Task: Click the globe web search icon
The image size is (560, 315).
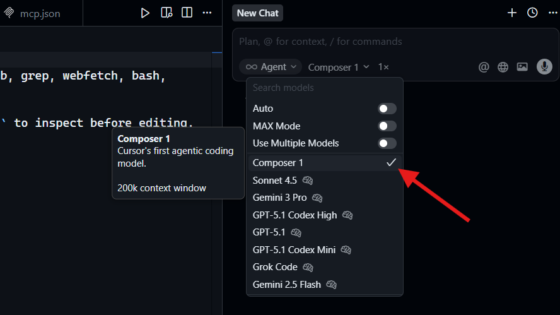Action: [503, 67]
